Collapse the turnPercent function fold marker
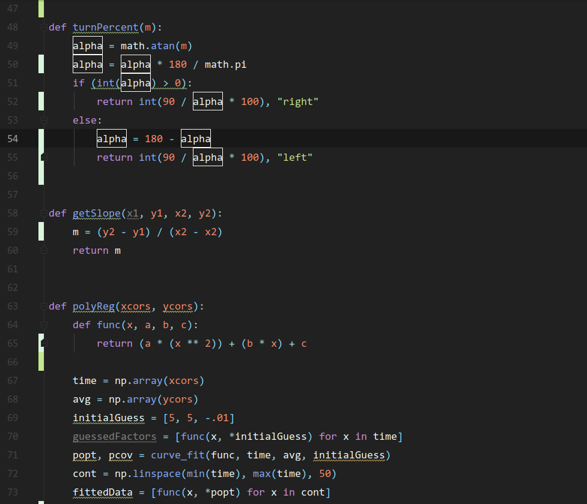587x504 pixels. click(x=43, y=27)
